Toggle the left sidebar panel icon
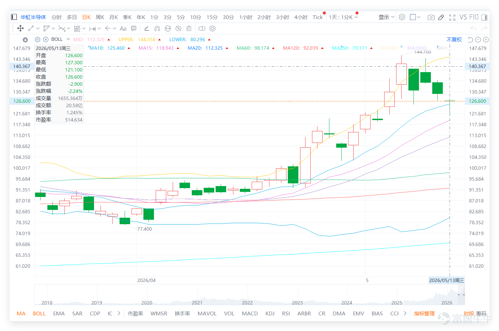Screen dimensions: 499x331 tap(14, 17)
